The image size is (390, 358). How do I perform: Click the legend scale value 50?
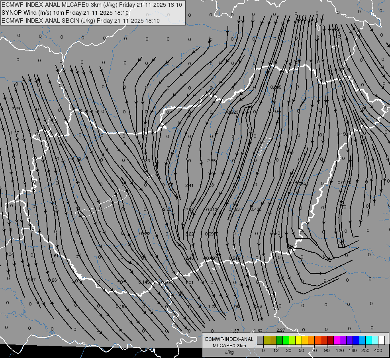tap(302, 350)
